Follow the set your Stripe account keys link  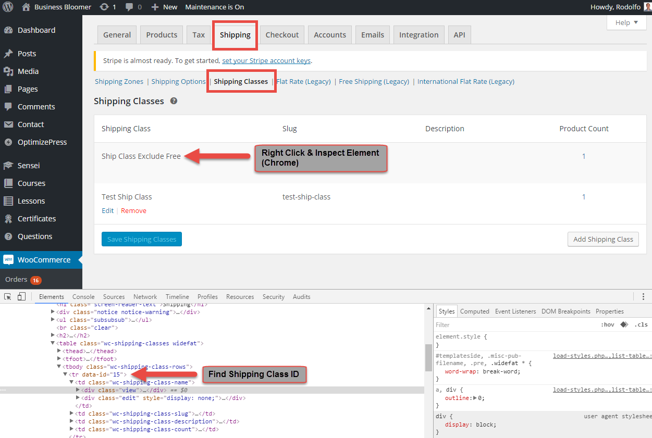click(x=266, y=60)
